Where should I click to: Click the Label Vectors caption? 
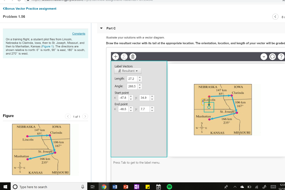click(124, 66)
